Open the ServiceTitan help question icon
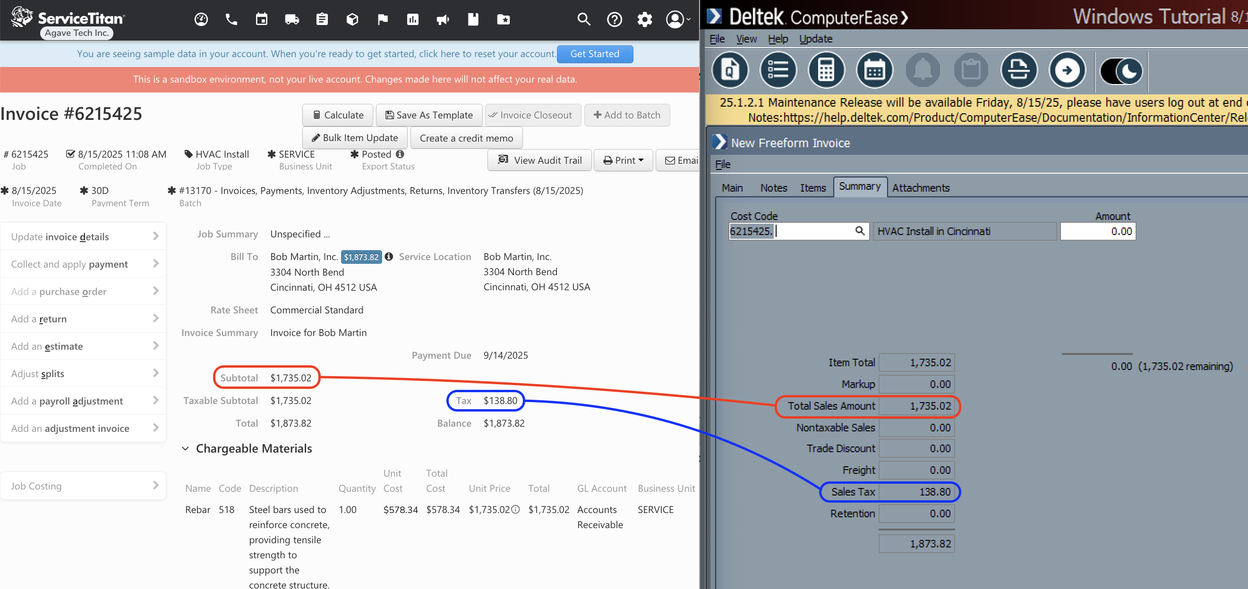The width and height of the screenshot is (1248, 589). pos(614,19)
